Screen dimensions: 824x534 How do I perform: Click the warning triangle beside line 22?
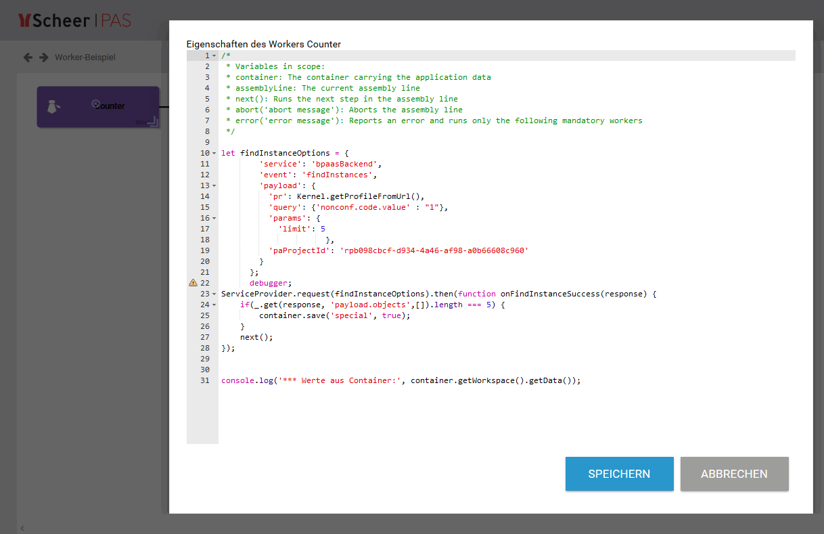tap(193, 282)
